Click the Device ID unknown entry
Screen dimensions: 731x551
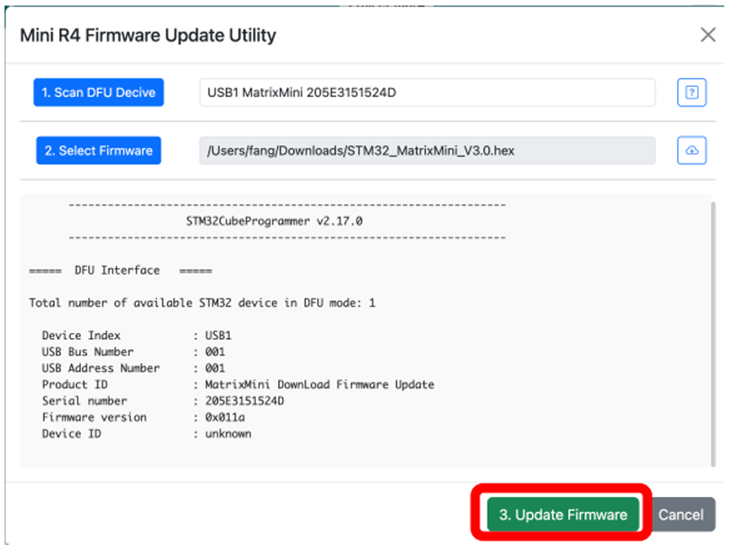tap(146, 434)
